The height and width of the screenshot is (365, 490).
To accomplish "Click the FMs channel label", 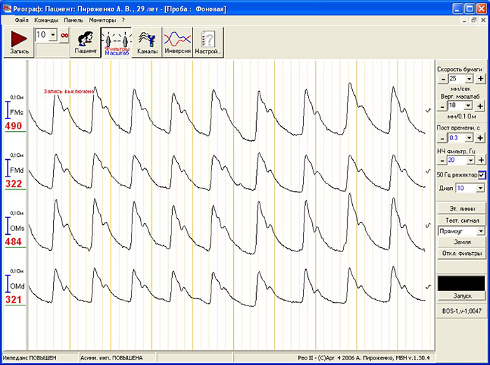I will pyautogui.click(x=17, y=112).
